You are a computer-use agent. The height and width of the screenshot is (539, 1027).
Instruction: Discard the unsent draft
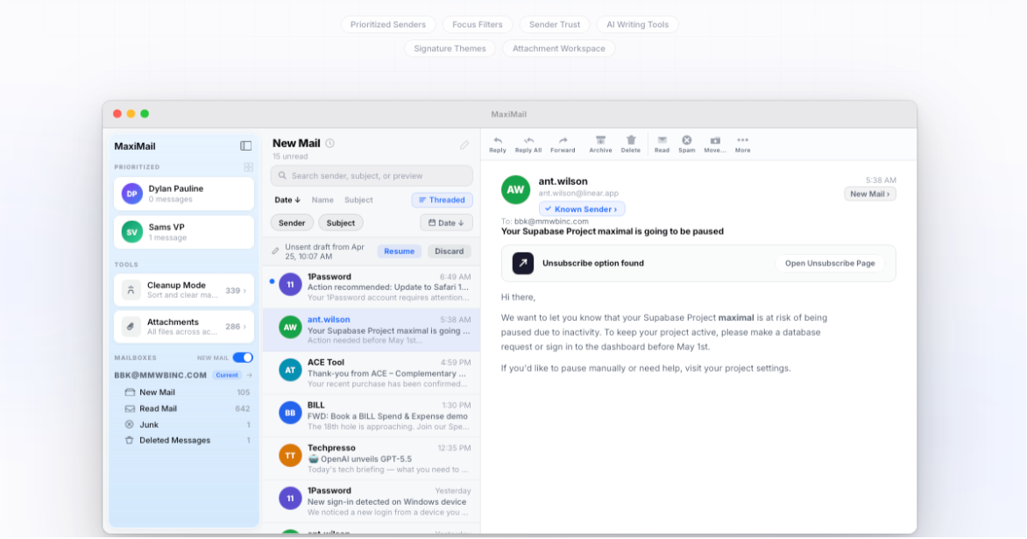[x=449, y=252]
